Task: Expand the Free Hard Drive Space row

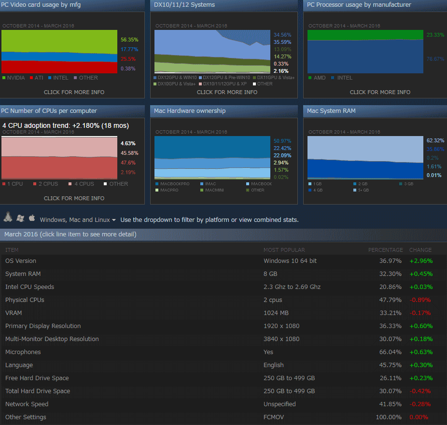Action: pos(223,378)
